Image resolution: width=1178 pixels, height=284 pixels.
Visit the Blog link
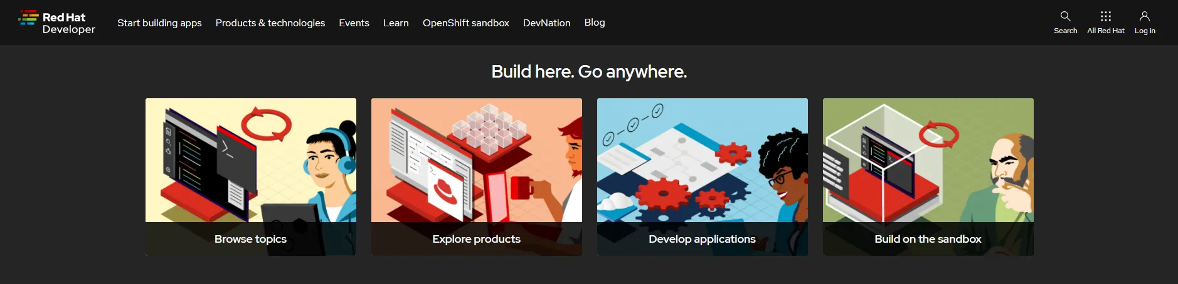click(x=595, y=23)
